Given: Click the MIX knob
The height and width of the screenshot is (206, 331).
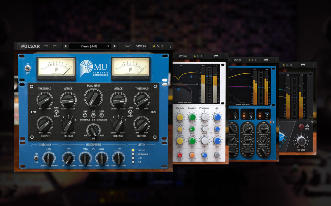Looking at the screenshot, I should (93, 131).
